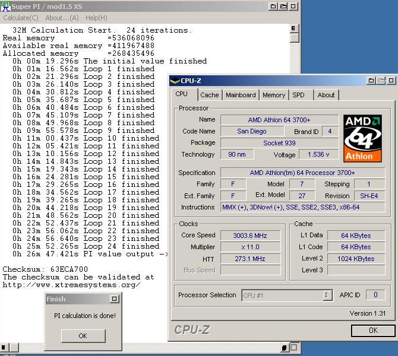Click the horizontal scrollbar right arrow in Super PI
The image size is (398, 356).
[284, 347]
